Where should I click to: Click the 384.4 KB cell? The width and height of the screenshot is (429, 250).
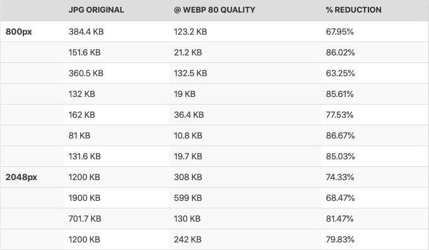(116, 31)
